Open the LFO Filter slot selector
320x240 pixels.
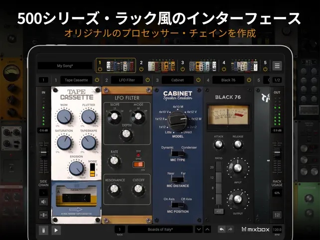[127, 80]
